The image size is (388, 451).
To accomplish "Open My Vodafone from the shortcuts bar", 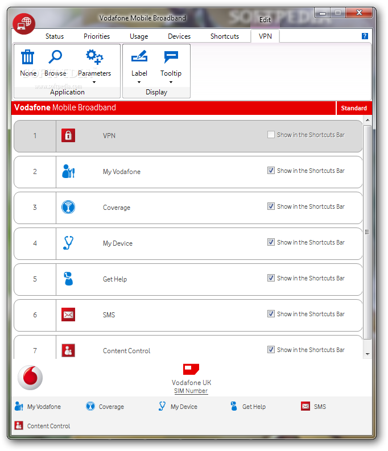I will 38,407.
